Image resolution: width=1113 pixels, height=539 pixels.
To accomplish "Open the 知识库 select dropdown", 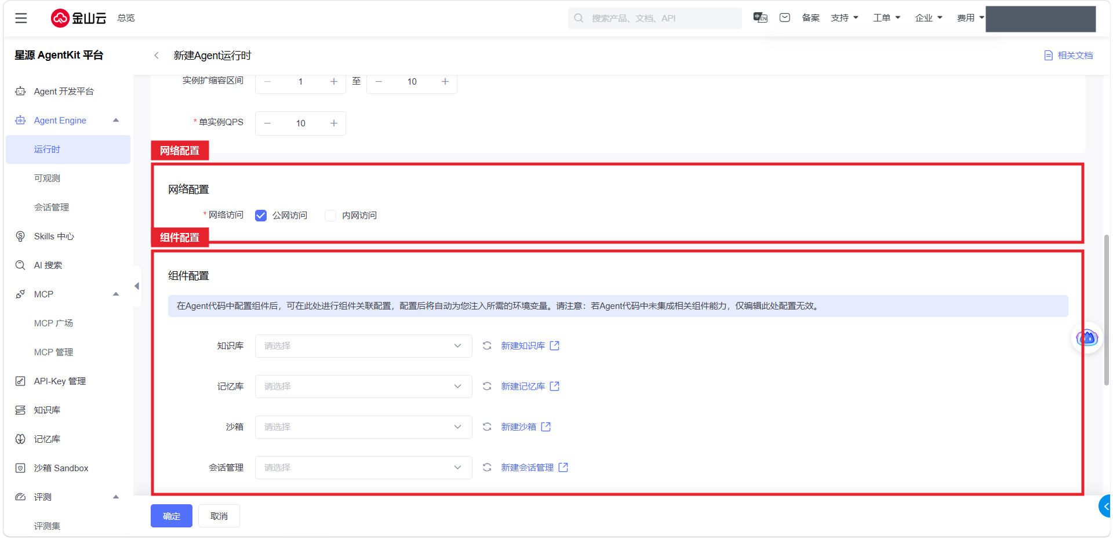I will pyautogui.click(x=363, y=346).
